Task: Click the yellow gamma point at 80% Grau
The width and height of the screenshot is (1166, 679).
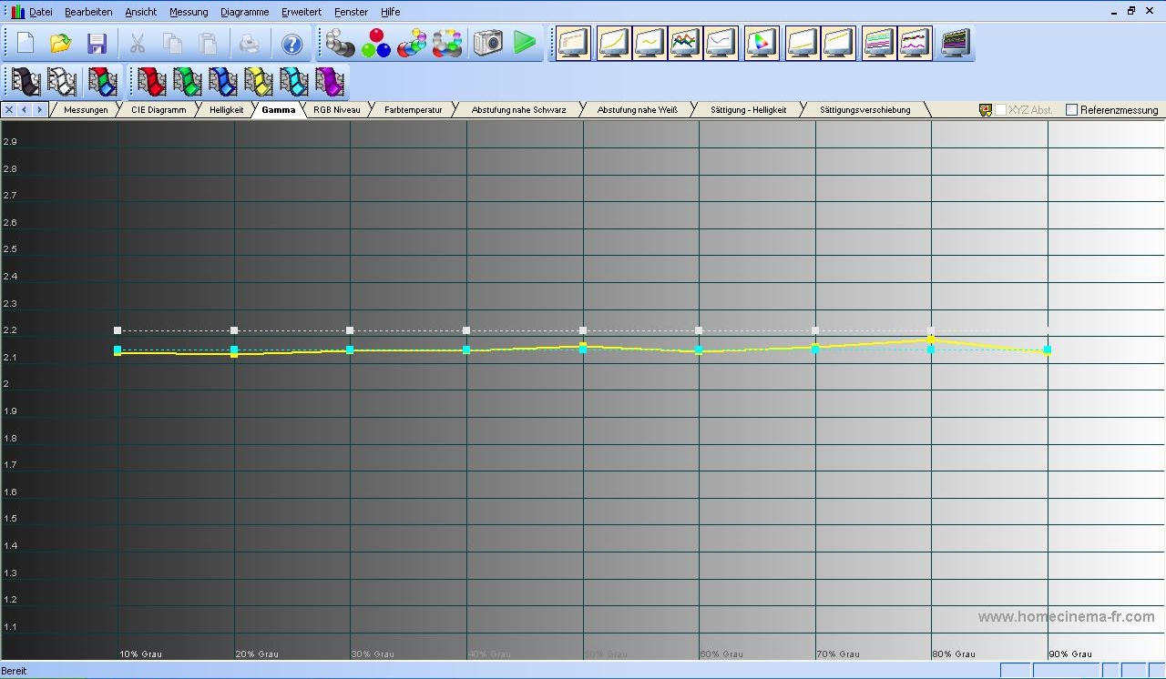Action: click(931, 339)
